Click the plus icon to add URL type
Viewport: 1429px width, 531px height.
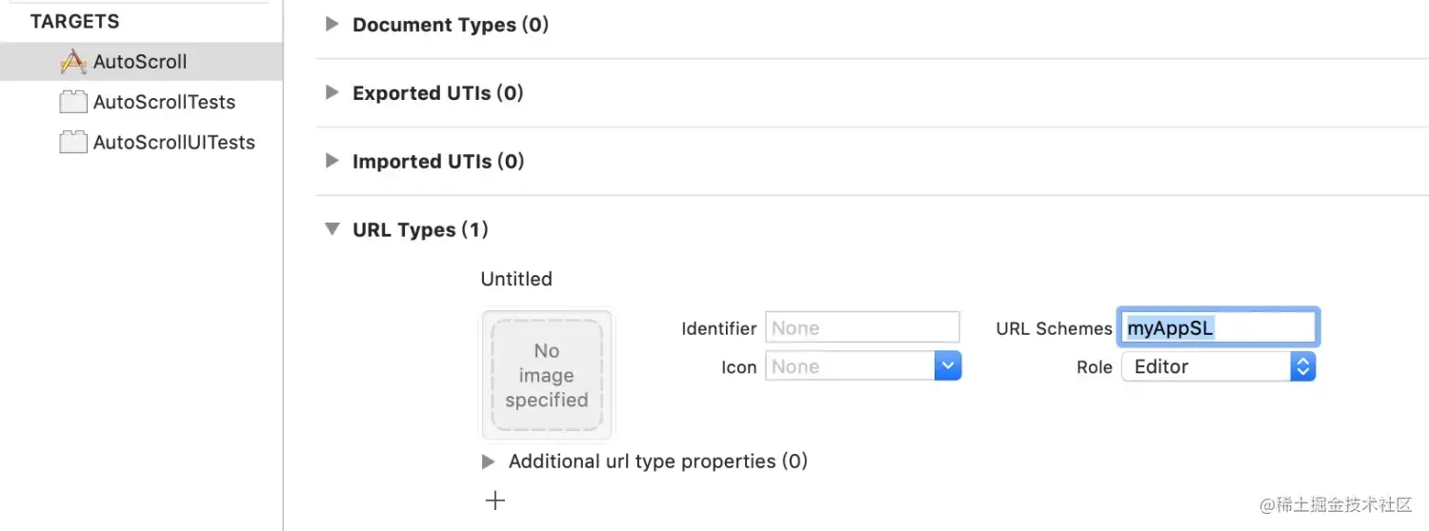tap(495, 501)
